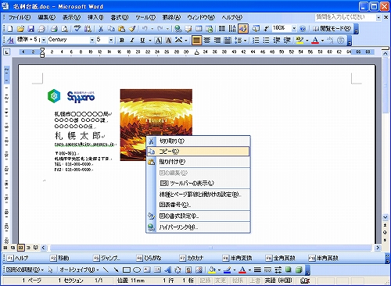The width and height of the screenshot is (391, 286).
Task: Toggle Bold formatting
Action: click(x=121, y=41)
